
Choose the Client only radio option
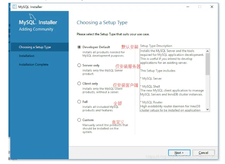click(79, 84)
